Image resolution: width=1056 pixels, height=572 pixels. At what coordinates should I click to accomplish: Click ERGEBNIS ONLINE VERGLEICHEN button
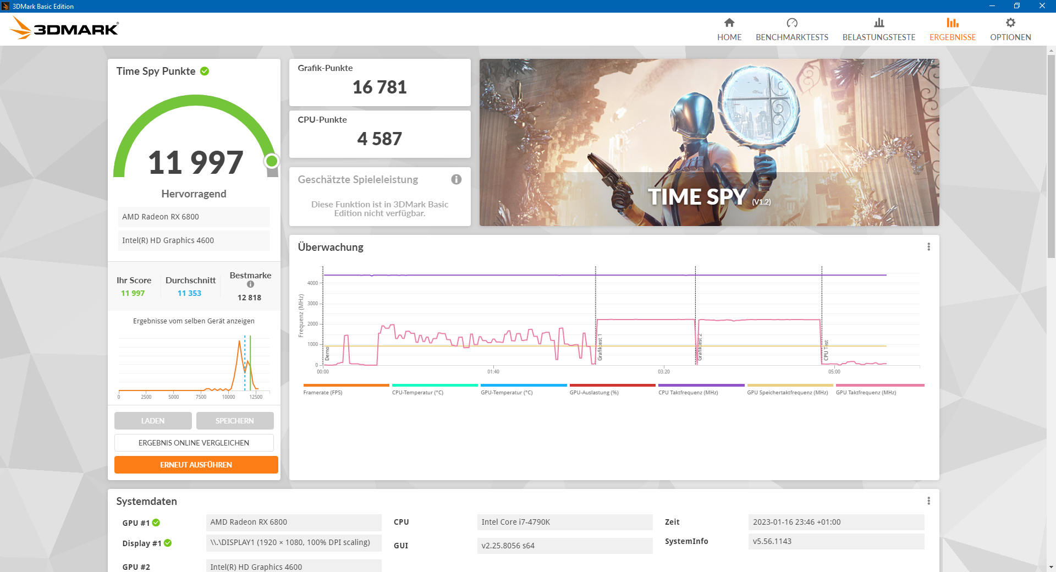[194, 443]
